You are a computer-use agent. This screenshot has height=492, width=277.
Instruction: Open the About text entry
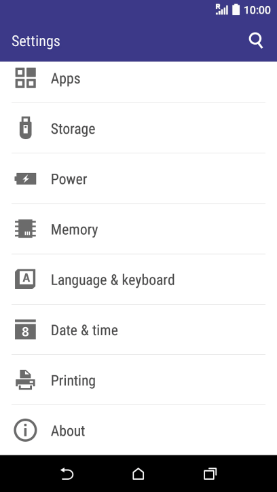pyautogui.click(x=68, y=431)
